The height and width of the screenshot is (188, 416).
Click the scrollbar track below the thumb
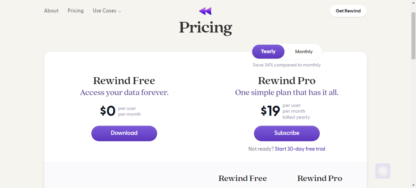413,121
